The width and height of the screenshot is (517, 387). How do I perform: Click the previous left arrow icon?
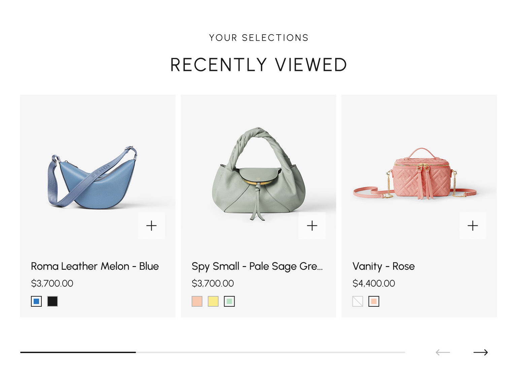[443, 352]
